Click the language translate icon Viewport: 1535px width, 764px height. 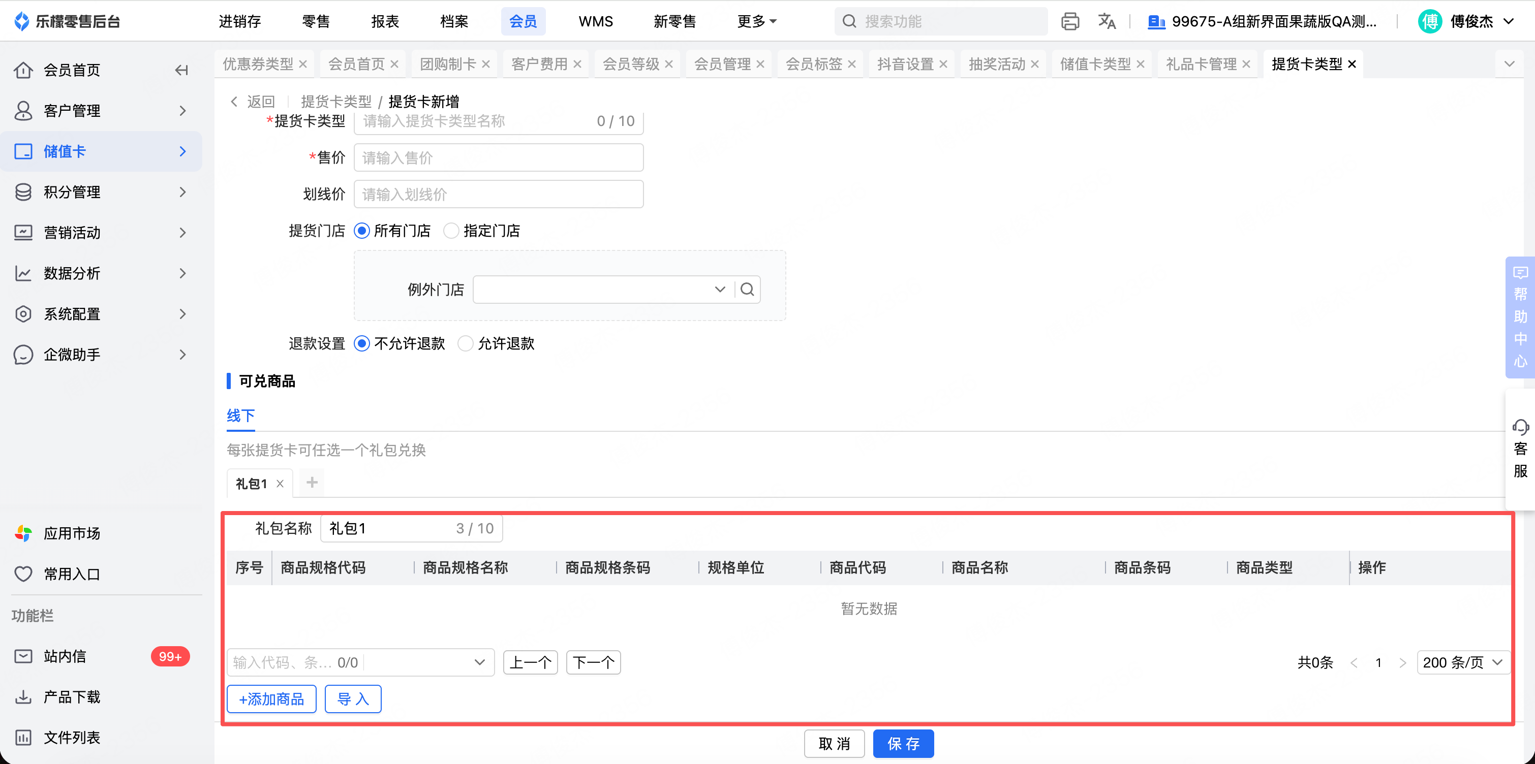[1107, 22]
